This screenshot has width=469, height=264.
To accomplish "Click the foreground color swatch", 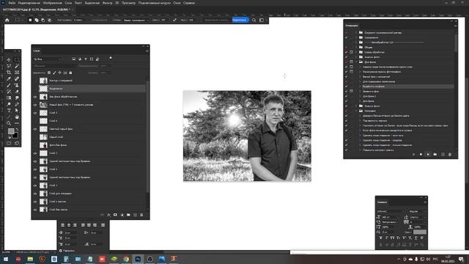I will click(x=11, y=131).
